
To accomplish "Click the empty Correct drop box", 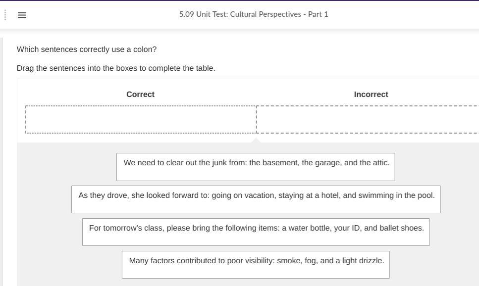I will tap(141, 119).
